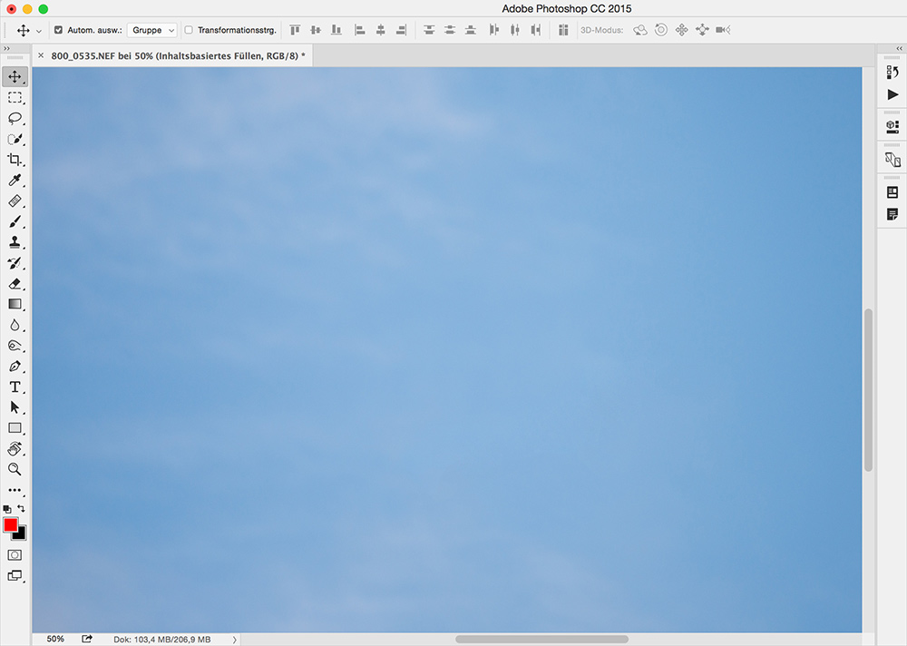This screenshot has width=907, height=646.
Task: Click the 3D slide object icon
Action: click(702, 30)
